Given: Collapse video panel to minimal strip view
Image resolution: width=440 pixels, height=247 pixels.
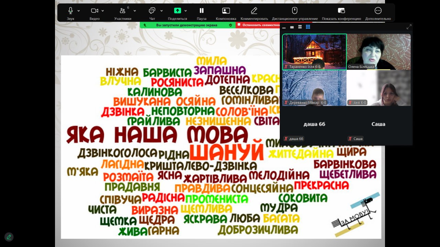Looking at the screenshot, I should [284, 27].
